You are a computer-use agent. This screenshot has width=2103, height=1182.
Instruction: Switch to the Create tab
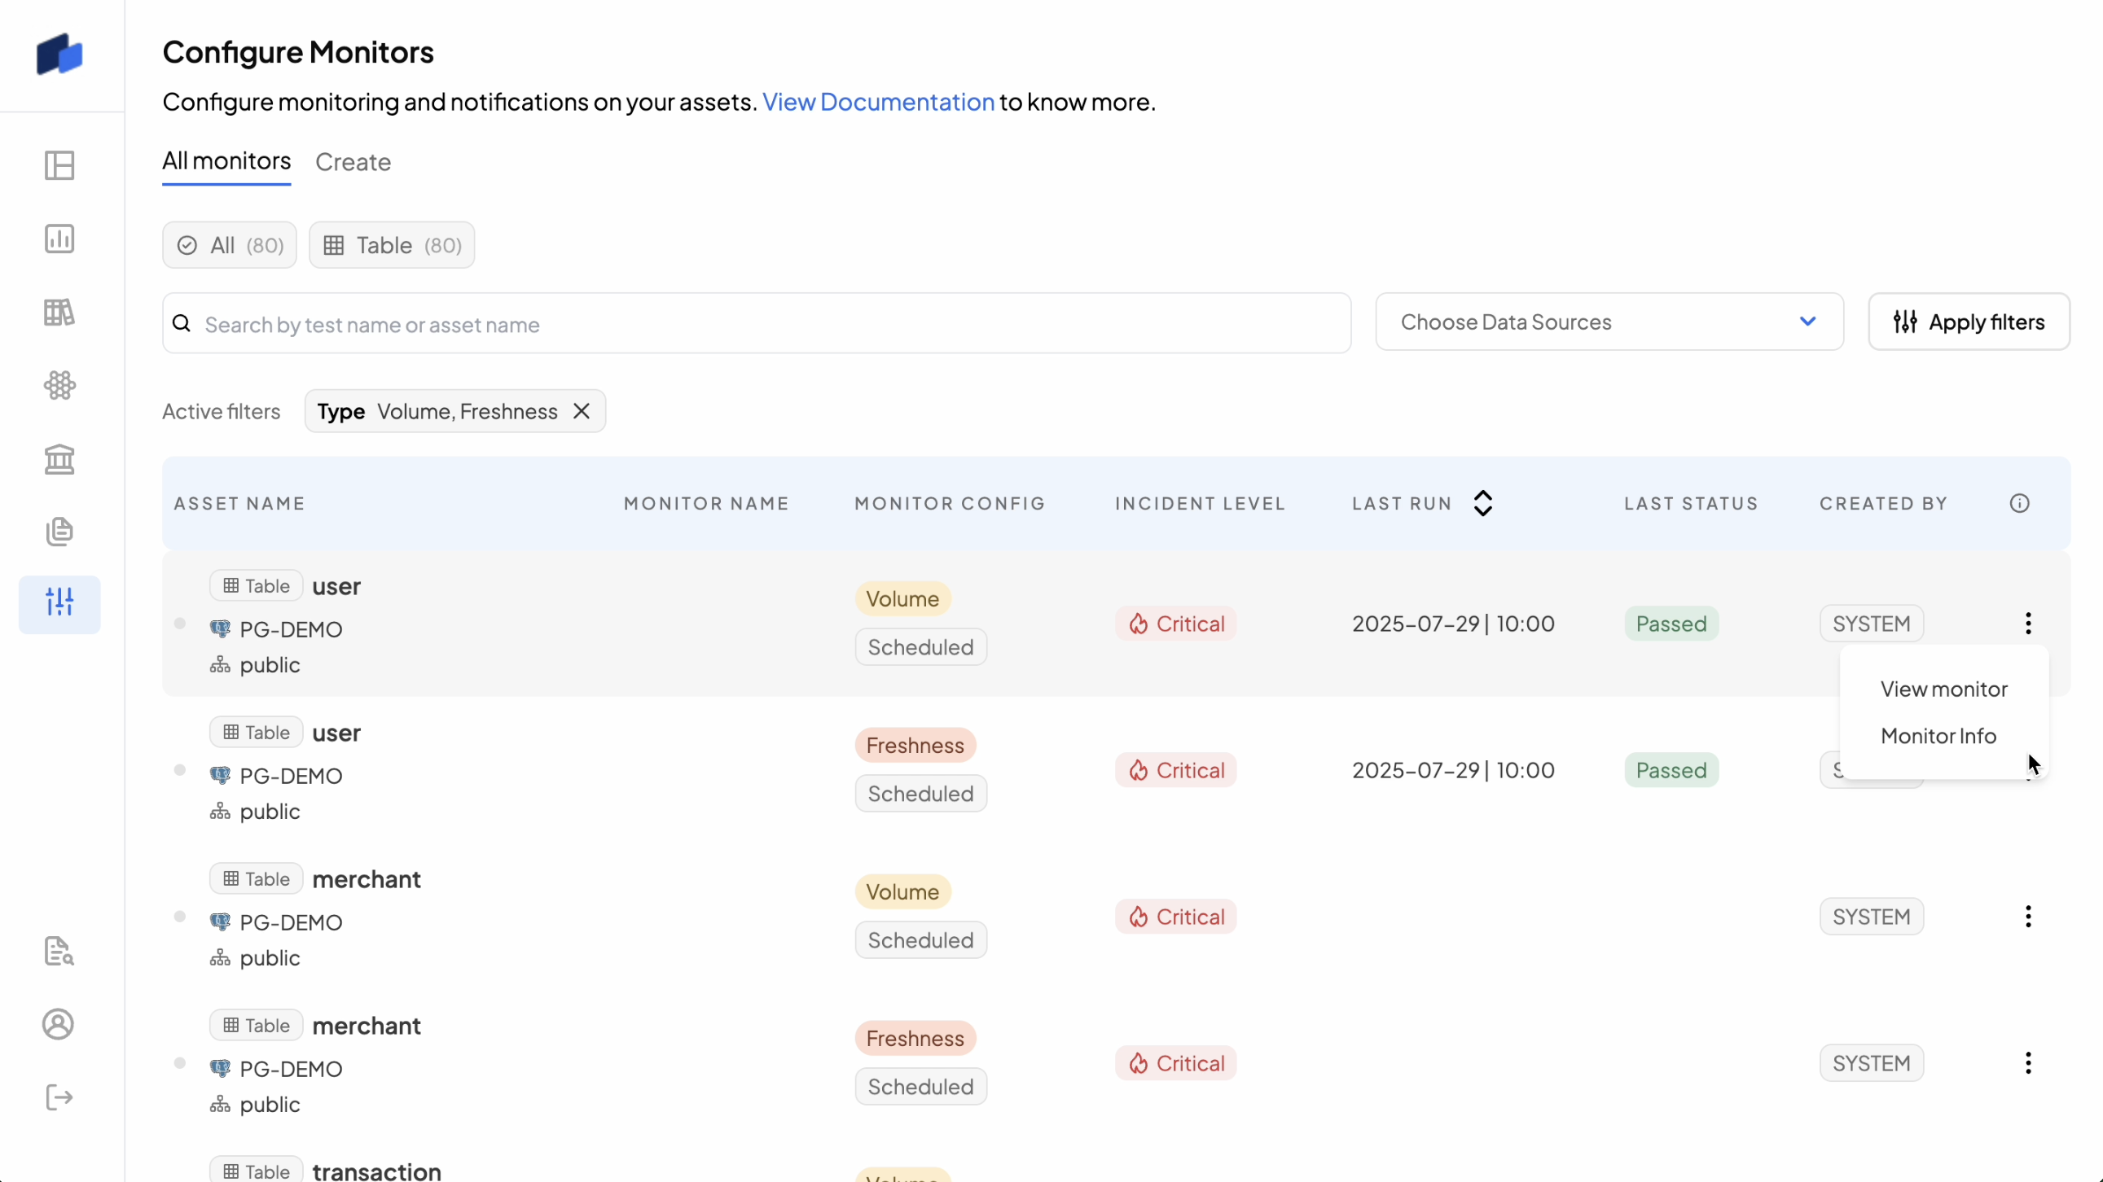[x=353, y=162]
